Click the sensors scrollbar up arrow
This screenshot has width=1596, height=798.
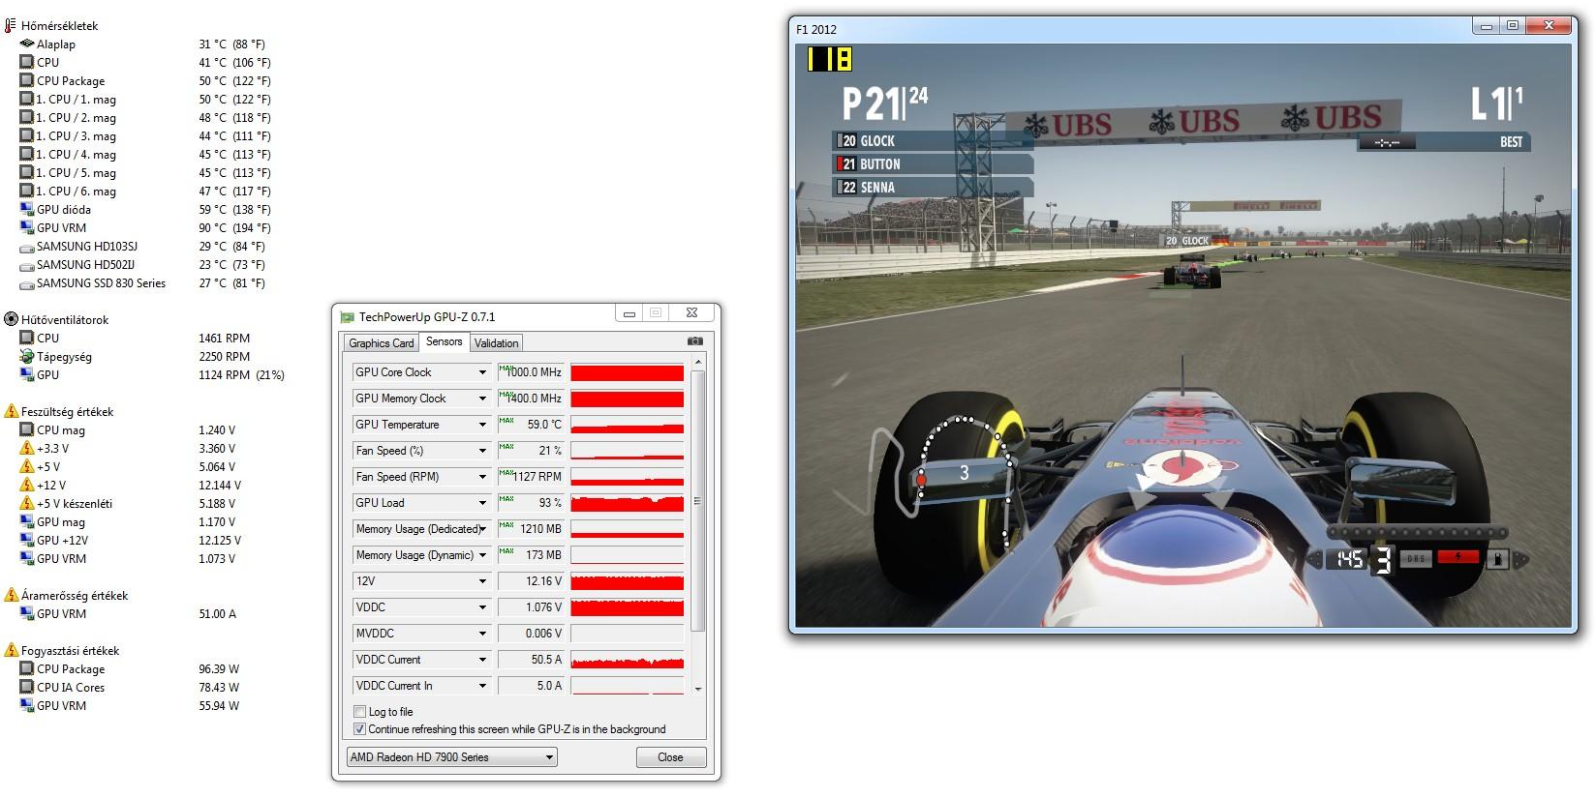tap(698, 363)
